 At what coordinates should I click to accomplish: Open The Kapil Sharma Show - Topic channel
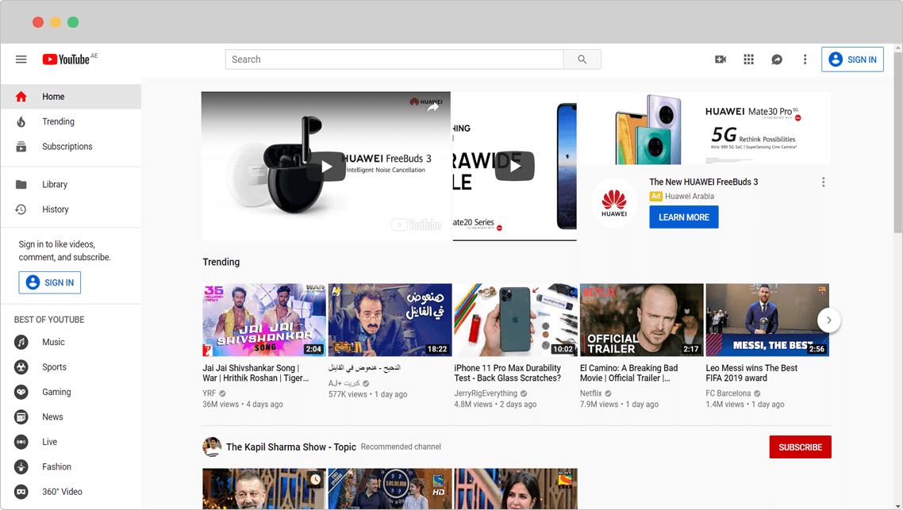coord(291,447)
